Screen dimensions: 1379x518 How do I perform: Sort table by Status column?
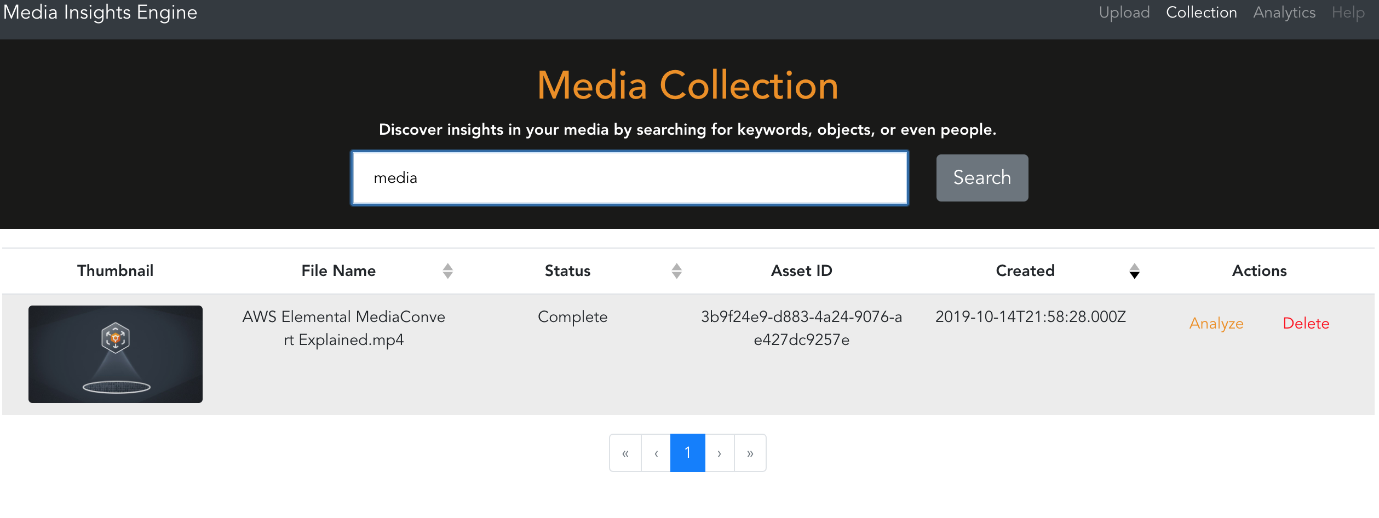(x=676, y=271)
